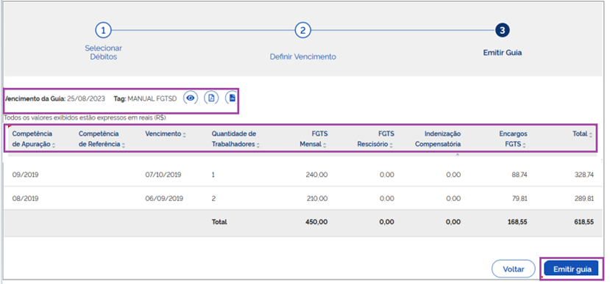The image size is (610, 284).
Task: Sort by Total column header
Action: (591, 134)
